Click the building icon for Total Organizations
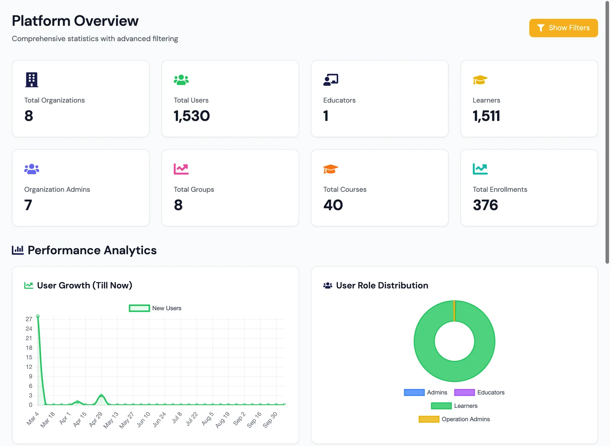Viewport: 610px width, 446px height. tap(32, 80)
